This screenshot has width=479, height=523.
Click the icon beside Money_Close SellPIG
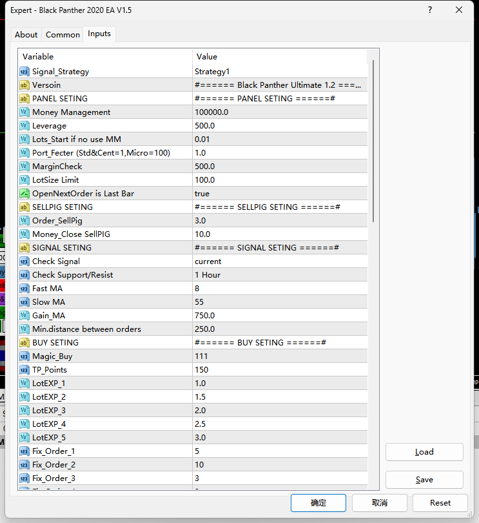tap(24, 234)
